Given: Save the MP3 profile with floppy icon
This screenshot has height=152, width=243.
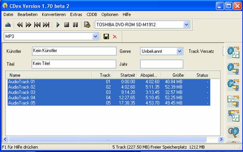Looking at the screenshot, I should 106,36.
